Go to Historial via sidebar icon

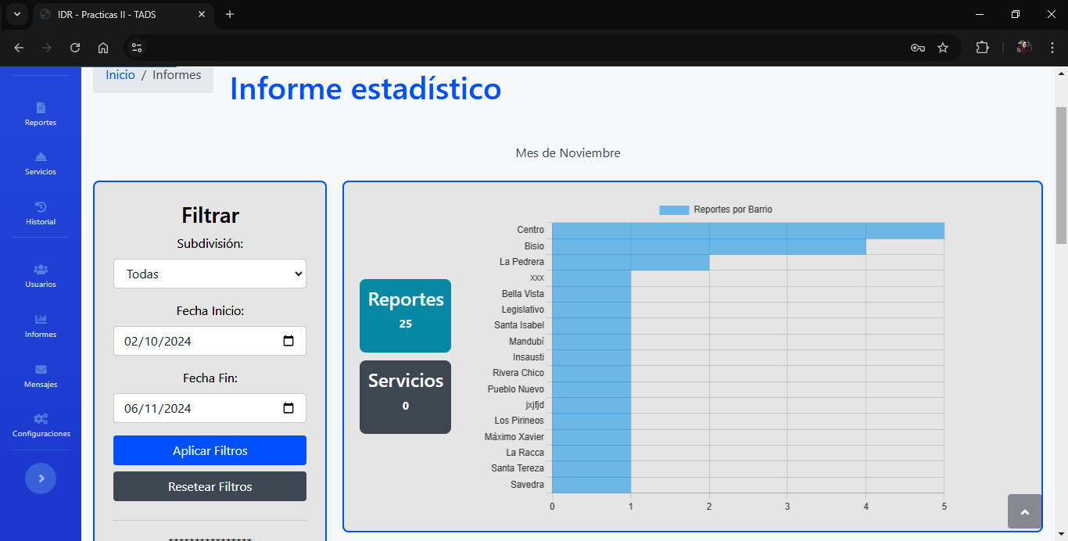[41, 207]
